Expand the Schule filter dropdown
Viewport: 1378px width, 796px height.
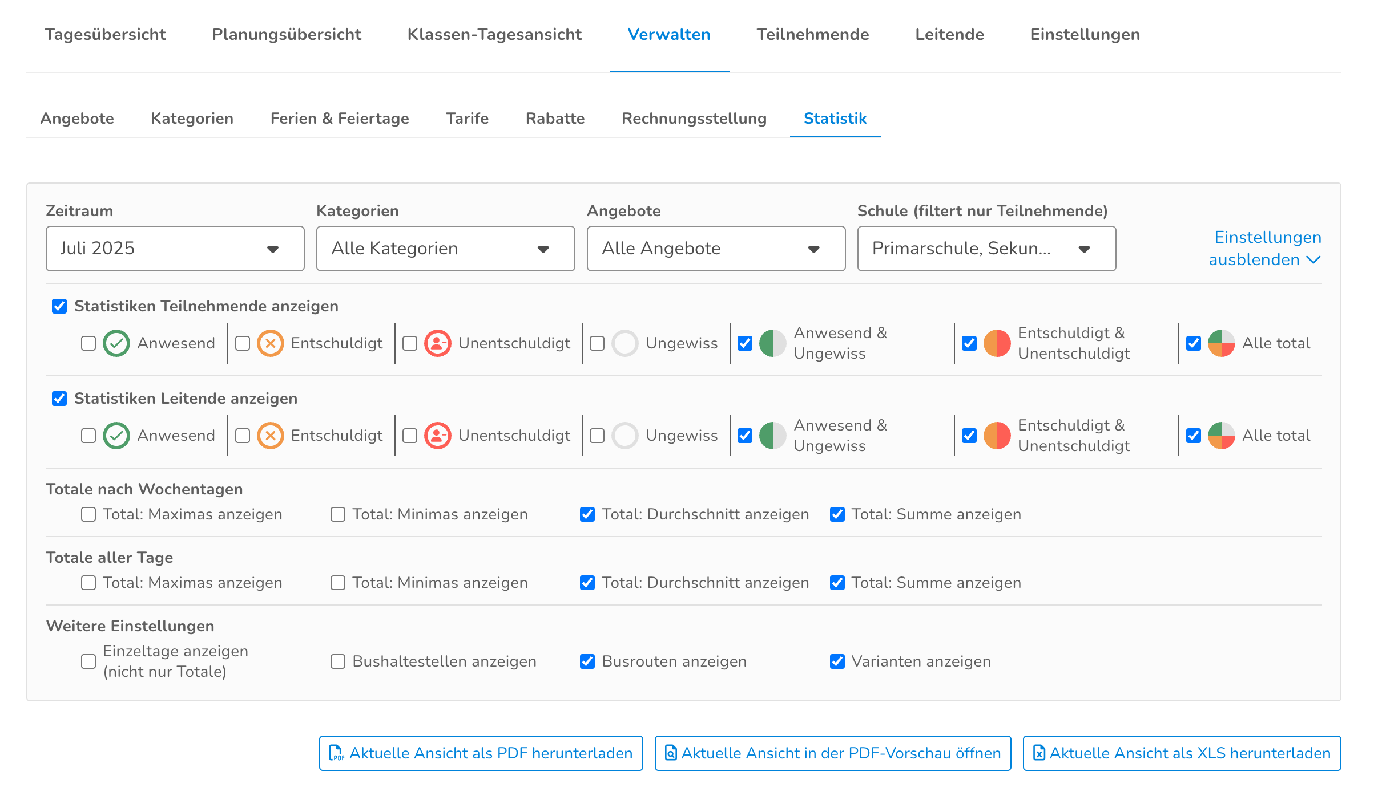986,249
